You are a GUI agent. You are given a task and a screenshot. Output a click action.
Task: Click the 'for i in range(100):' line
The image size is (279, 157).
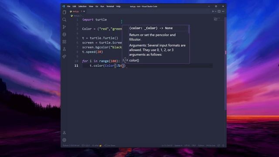pyautogui.click(x=101, y=61)
